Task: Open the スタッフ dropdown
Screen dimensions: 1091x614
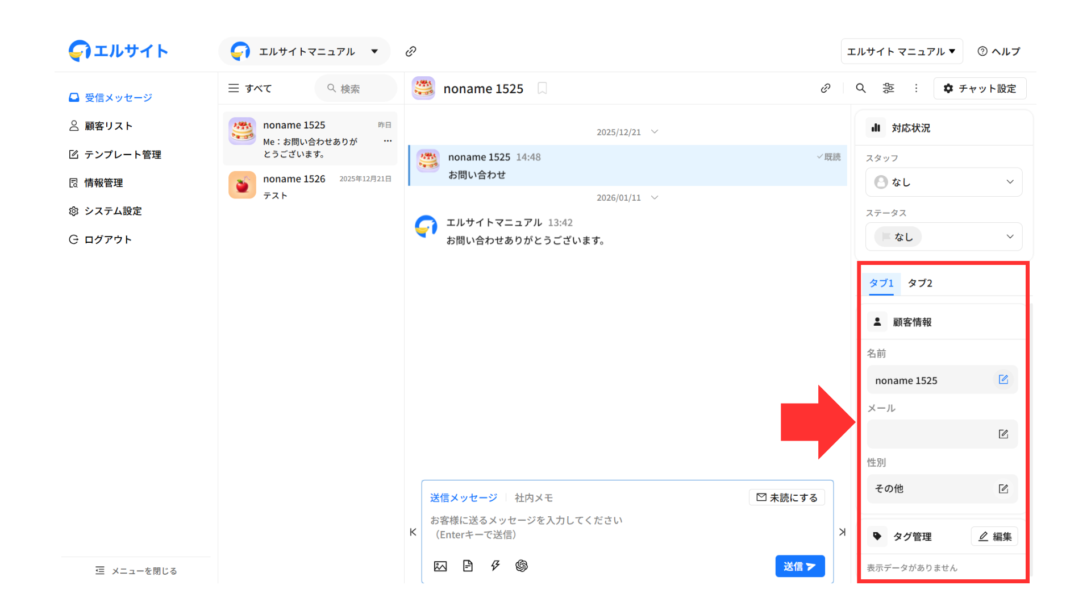Action: pos(943,182)
